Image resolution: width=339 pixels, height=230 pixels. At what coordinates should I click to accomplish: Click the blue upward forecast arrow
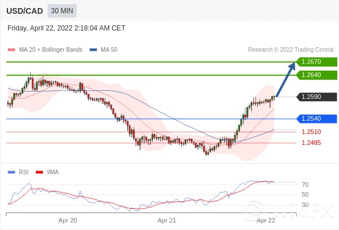286,79
